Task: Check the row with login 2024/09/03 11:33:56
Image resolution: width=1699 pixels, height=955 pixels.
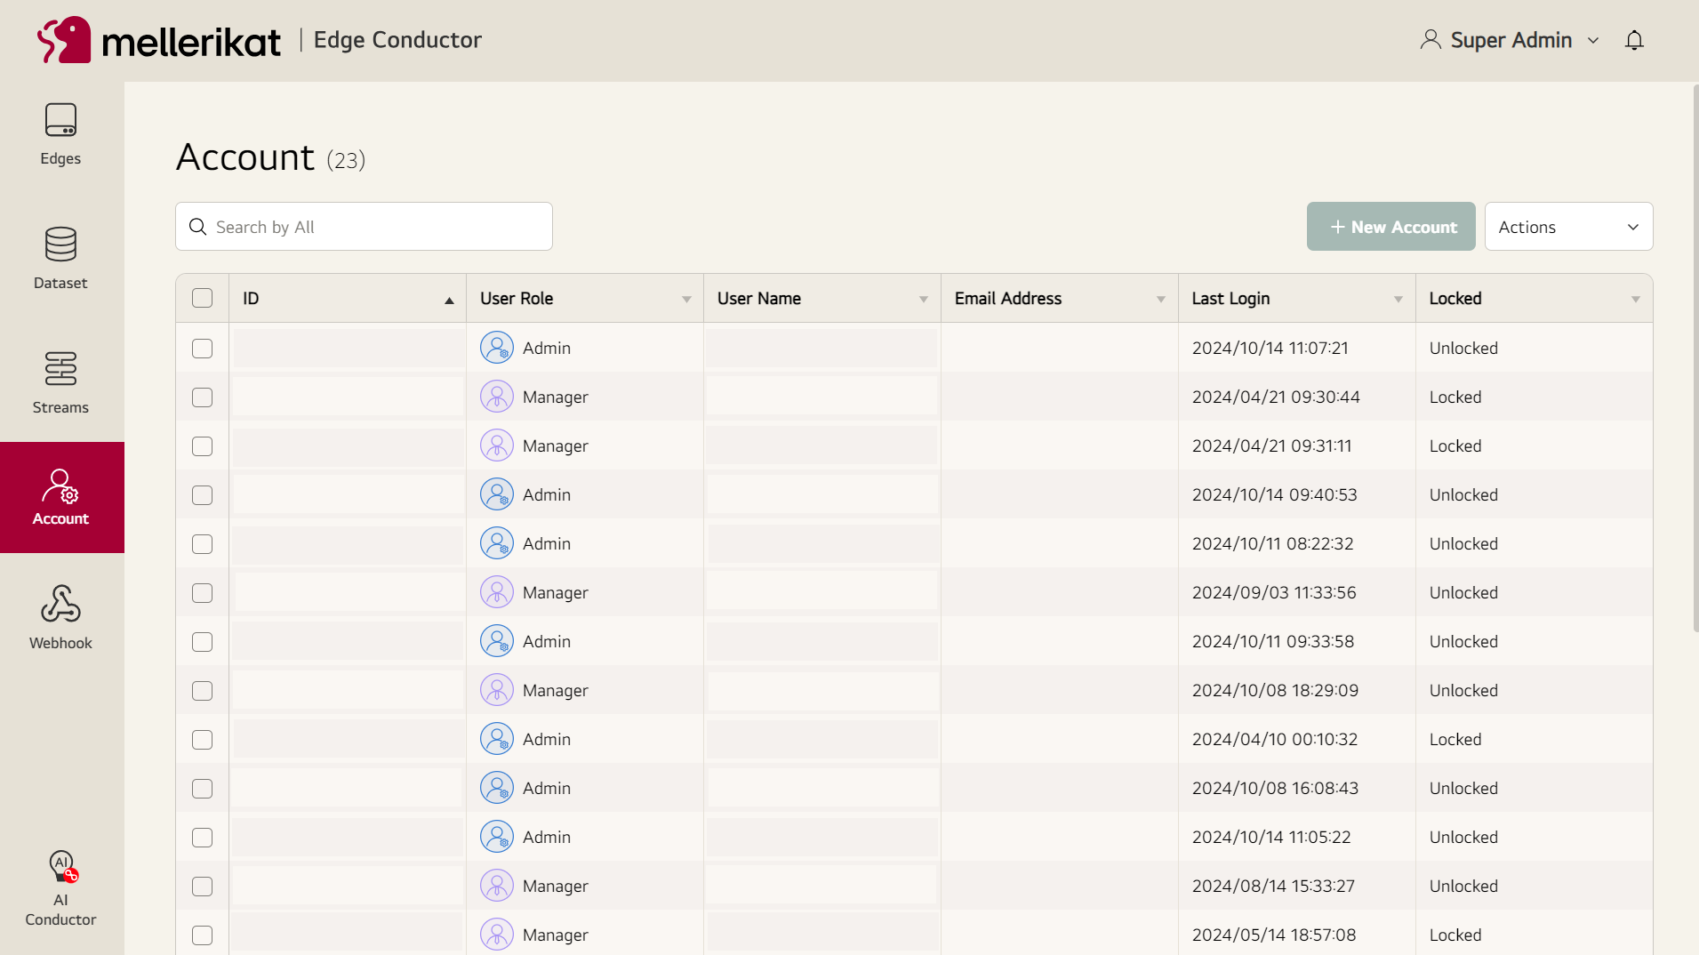Action: click(203, 593)
